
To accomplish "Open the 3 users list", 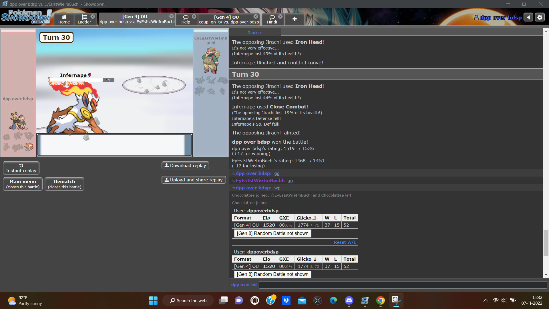I will [255, 33].
